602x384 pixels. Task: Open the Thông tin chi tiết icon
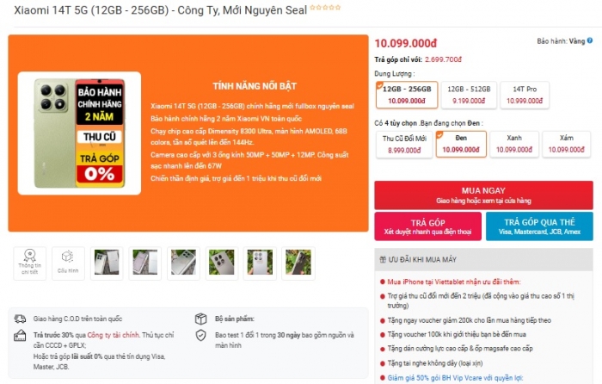point(29,263)
